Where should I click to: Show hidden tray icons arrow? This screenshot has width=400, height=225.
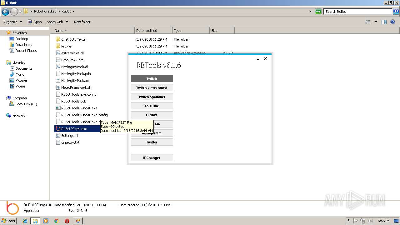348,221
